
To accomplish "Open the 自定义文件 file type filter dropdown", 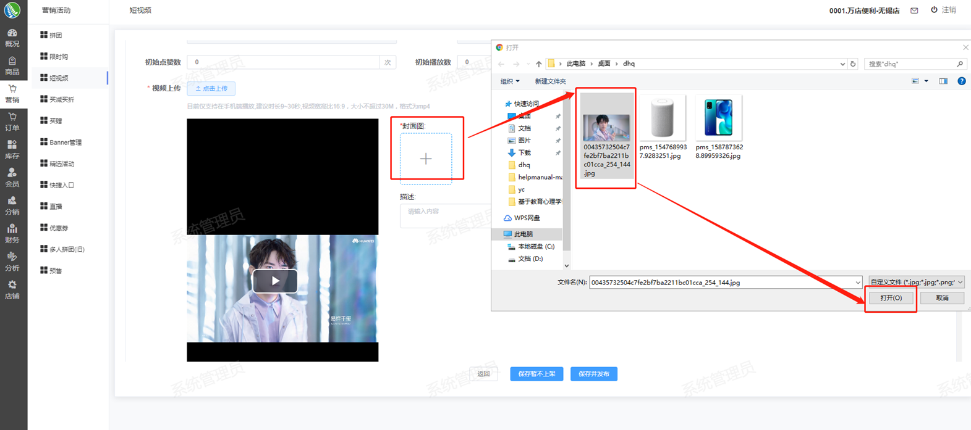I will (x=917, y=283).
